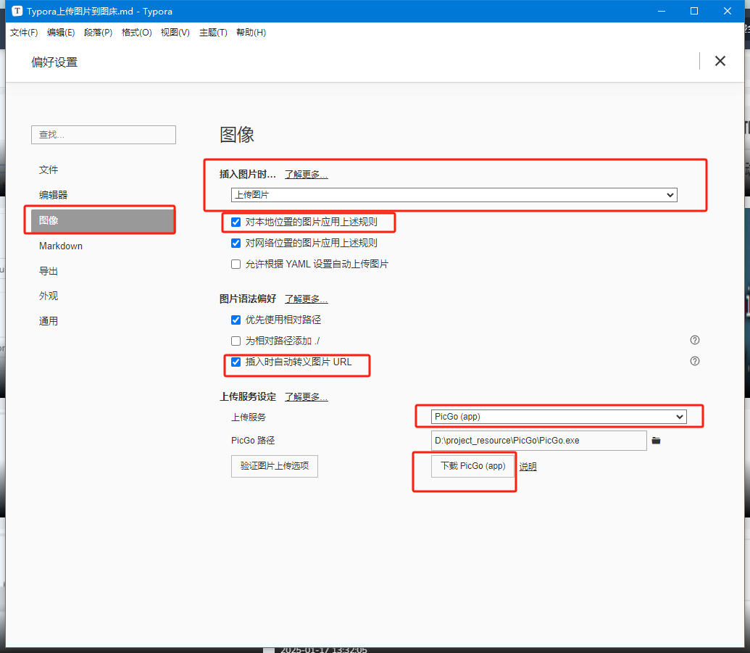Maximize the Typora window

click(694, 11)
